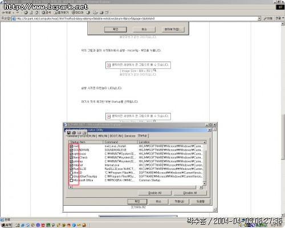The image size is (285, 228).
Task: Click the 찾아보기 browse button in the top image
Action: coord(173,30)
